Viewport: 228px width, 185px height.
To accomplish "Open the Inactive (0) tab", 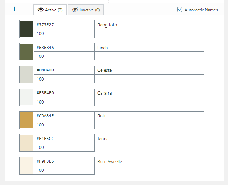I will pyautogui.click(x=86, y=10).
